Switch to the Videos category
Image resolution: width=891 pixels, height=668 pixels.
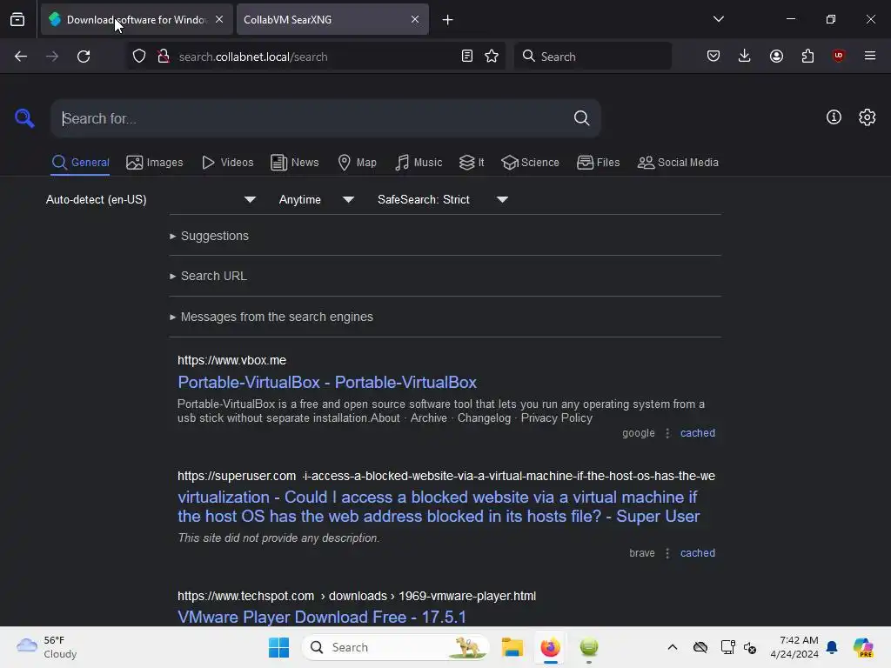click(228, 163)
